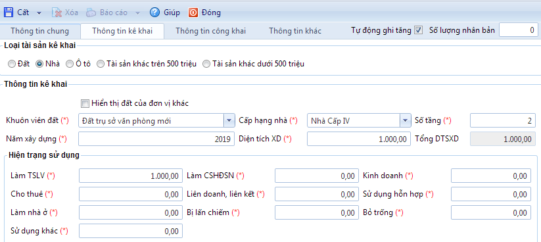The image size is (541, 242).
Task: Click the Xóa delete icon
Action: pyautogui.click(x=57, y=12)
